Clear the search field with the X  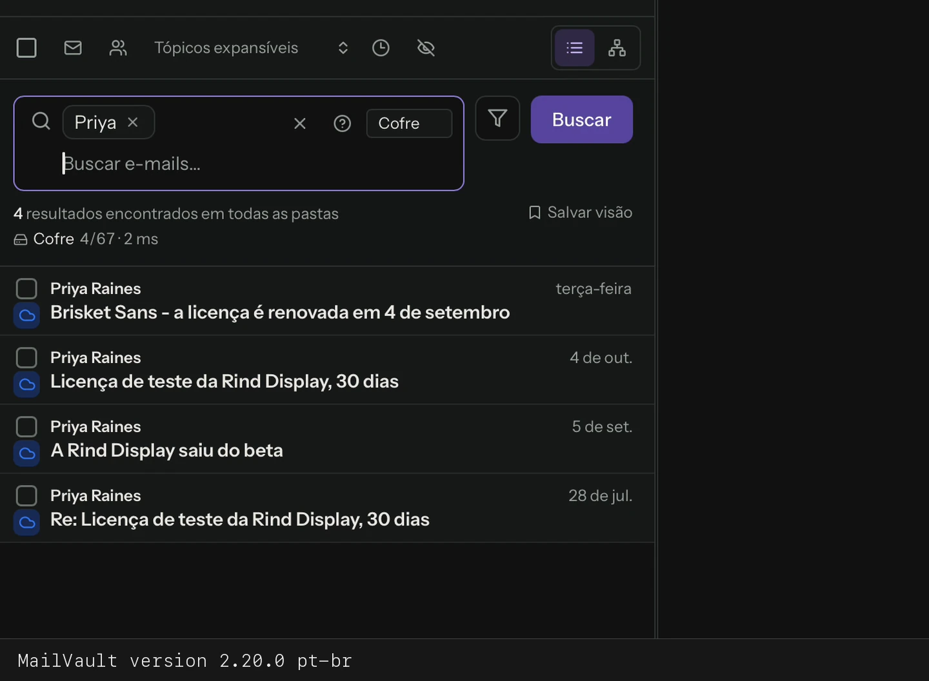tap(300, 123)
